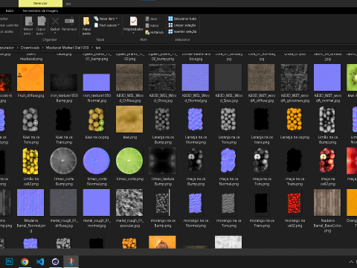Select Limão na cx Bump.png file
This screenshot has width=357, height=268.
click(327, 119)
